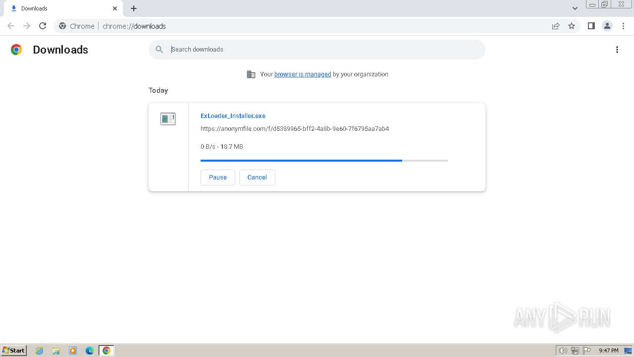Cancel the ExLoader_Installer.exe download
The height and width of the screenshot is (357, 634).
pyautogui.click(x=257, y=177)
